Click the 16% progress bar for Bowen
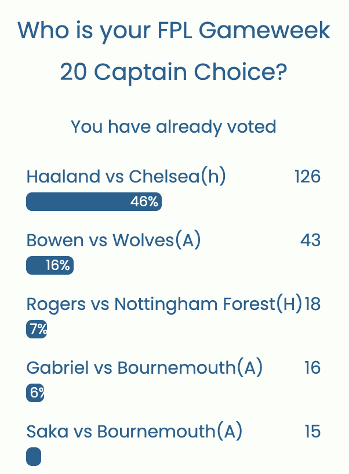Image resolution: width=349 pixels, height=474 pixels. pos(50,265)
